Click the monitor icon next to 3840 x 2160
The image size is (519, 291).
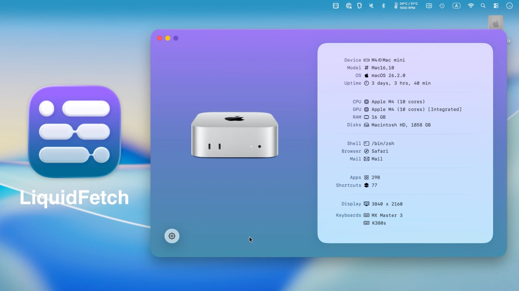coord(366,204)
